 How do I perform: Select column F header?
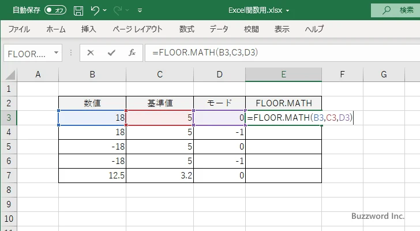click(x=342, y=74)
